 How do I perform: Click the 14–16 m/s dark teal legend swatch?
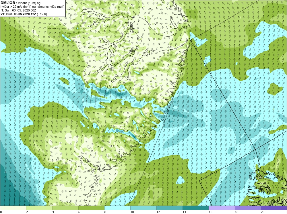point(196,208)
